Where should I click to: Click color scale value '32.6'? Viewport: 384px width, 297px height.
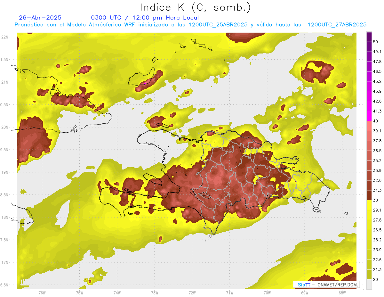tap(377, 180)
